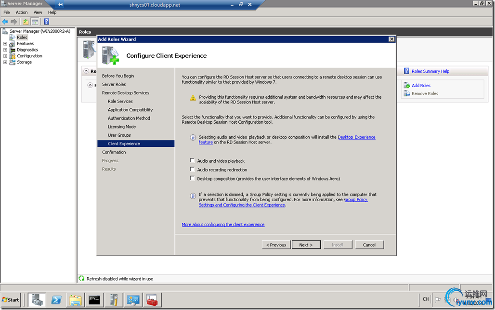
Task: Open the Desktop Experience feature link
Action: [356, 137]
